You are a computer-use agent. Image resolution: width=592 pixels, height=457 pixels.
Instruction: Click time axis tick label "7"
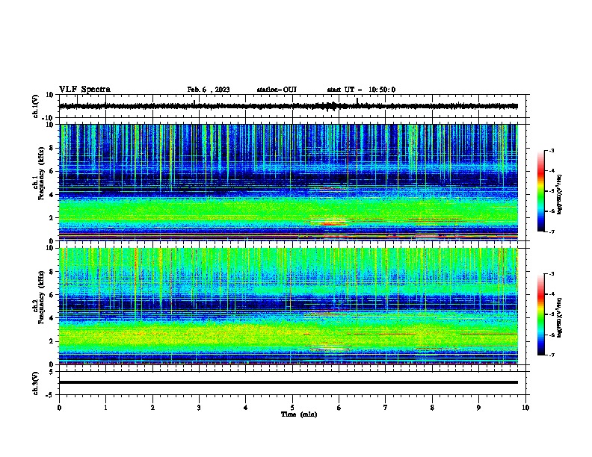click(x=386, y=408)
